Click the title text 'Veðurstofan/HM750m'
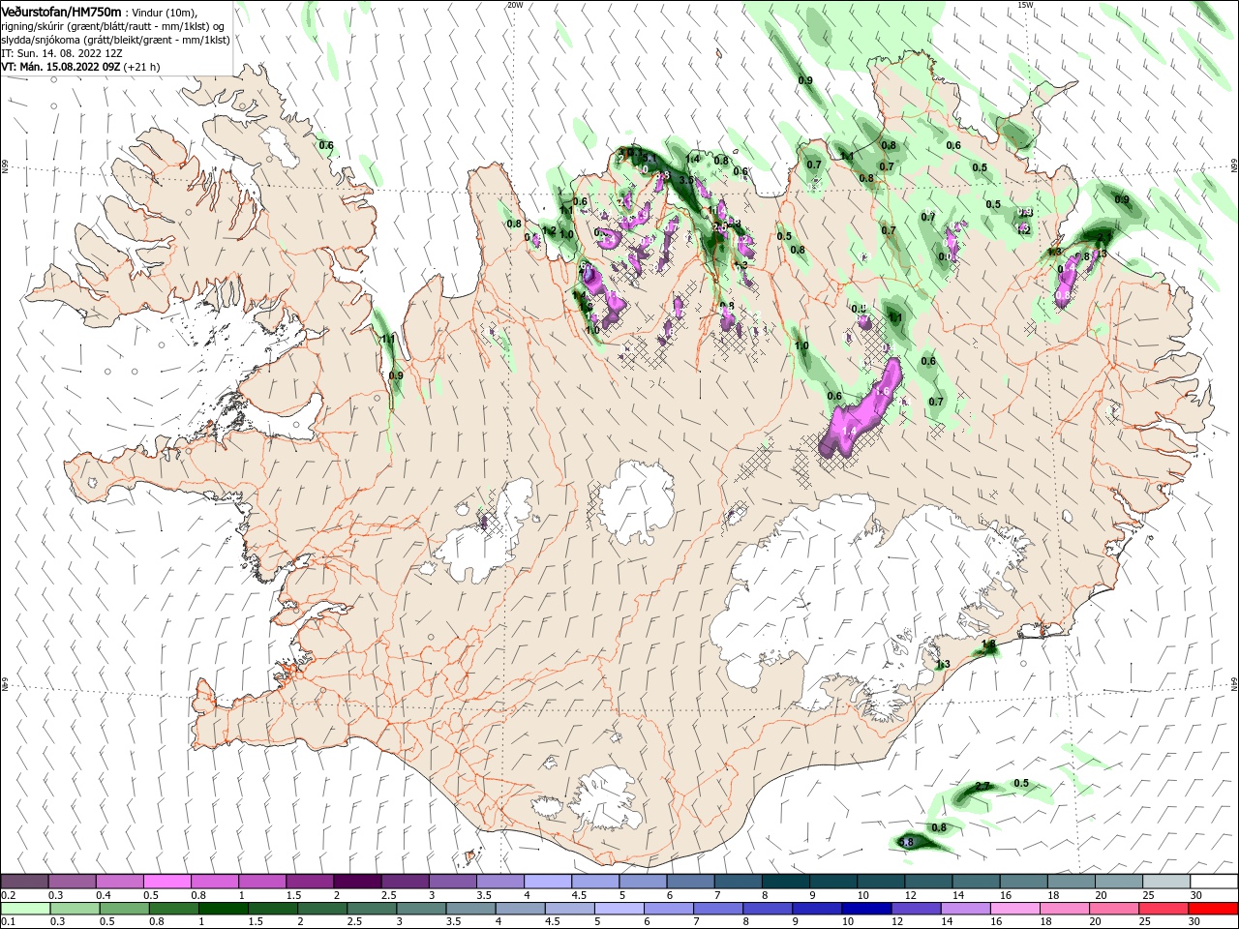The width and height of the screenshot is (1239, 929). [62, 11]
